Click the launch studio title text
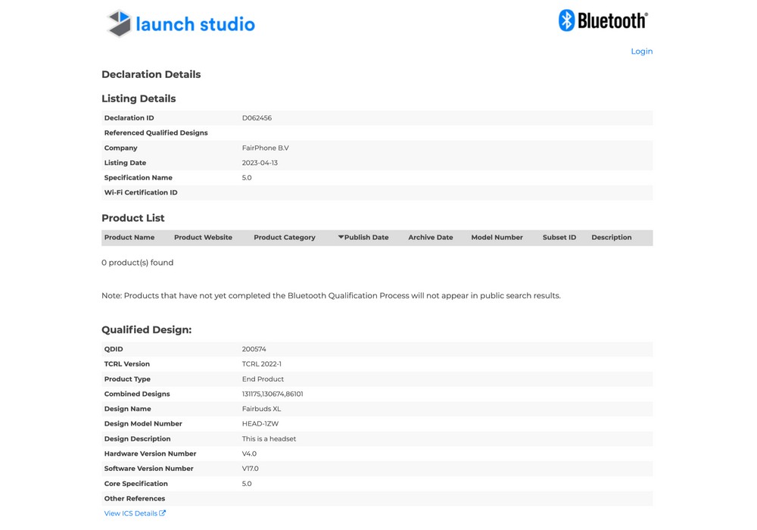This screenshot has height=530, width=757. [195, 24]
